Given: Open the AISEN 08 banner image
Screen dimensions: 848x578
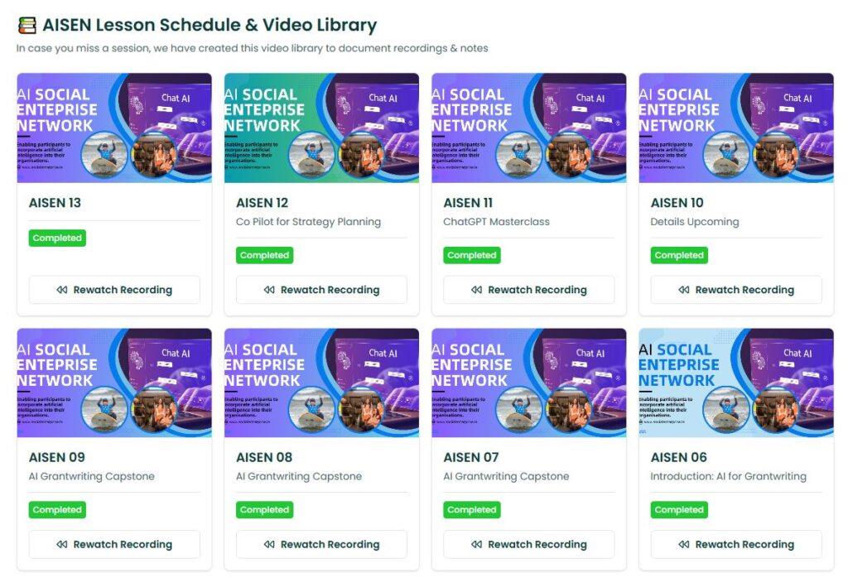Looking at the screenshot, I should 321,383.
